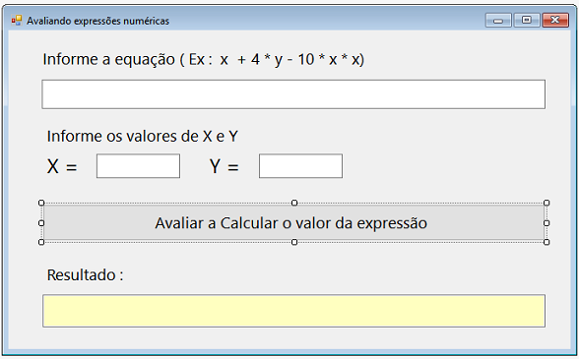Click the middle-right sizing handle of the button
Screen dimensions: 579x359
[547, 223]
